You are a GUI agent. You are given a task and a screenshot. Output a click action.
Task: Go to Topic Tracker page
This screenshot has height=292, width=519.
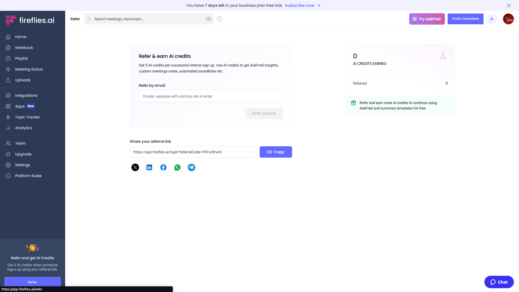(x=27, y=117)
